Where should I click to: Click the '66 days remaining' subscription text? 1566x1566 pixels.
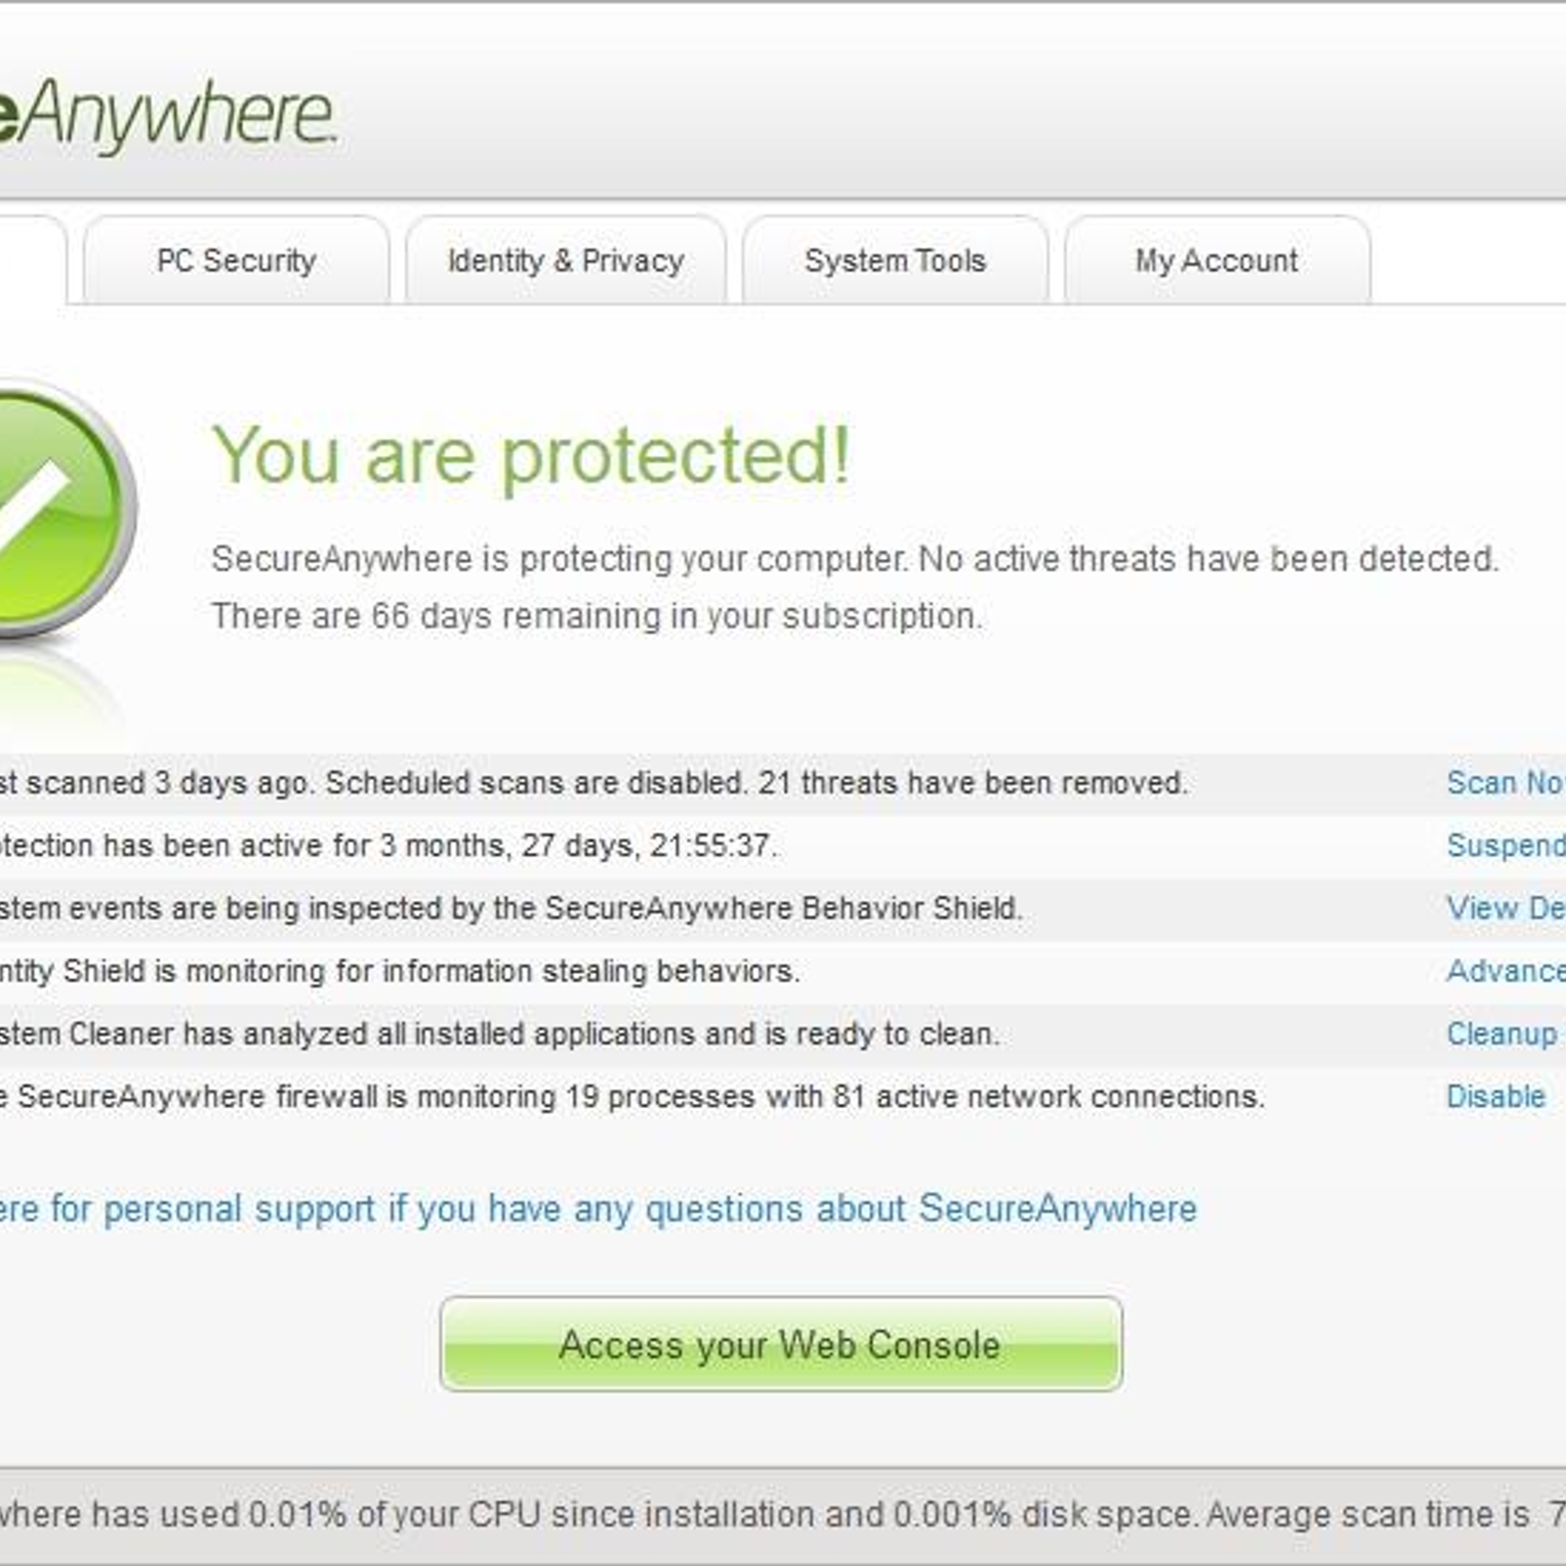click(597, 617)
